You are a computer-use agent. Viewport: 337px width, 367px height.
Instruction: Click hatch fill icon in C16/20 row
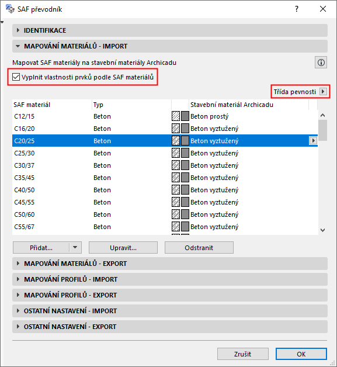click(176, 128)
